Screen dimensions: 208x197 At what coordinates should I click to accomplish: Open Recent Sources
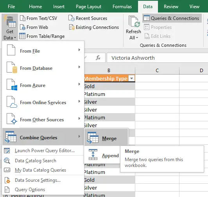tap(91, 18)
